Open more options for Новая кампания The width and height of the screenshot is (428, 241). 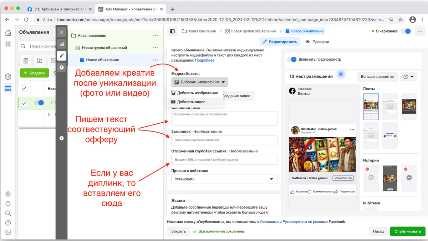tap(156, 35)
